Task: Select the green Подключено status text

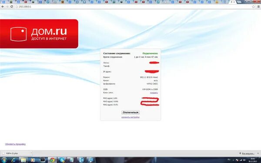Action: pos(150,53)
